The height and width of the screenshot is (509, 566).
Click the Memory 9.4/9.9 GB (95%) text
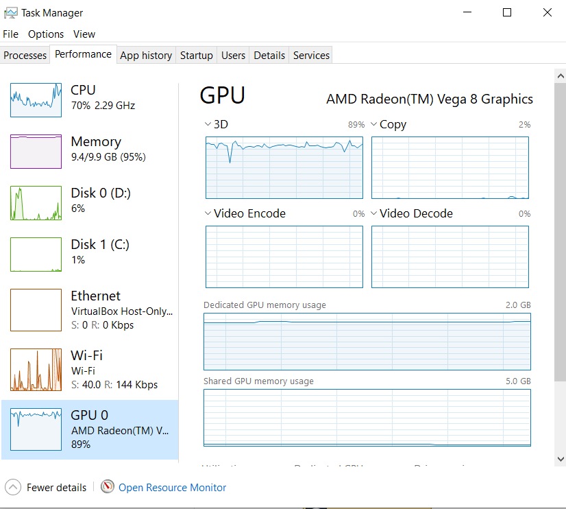click(108, 157)
